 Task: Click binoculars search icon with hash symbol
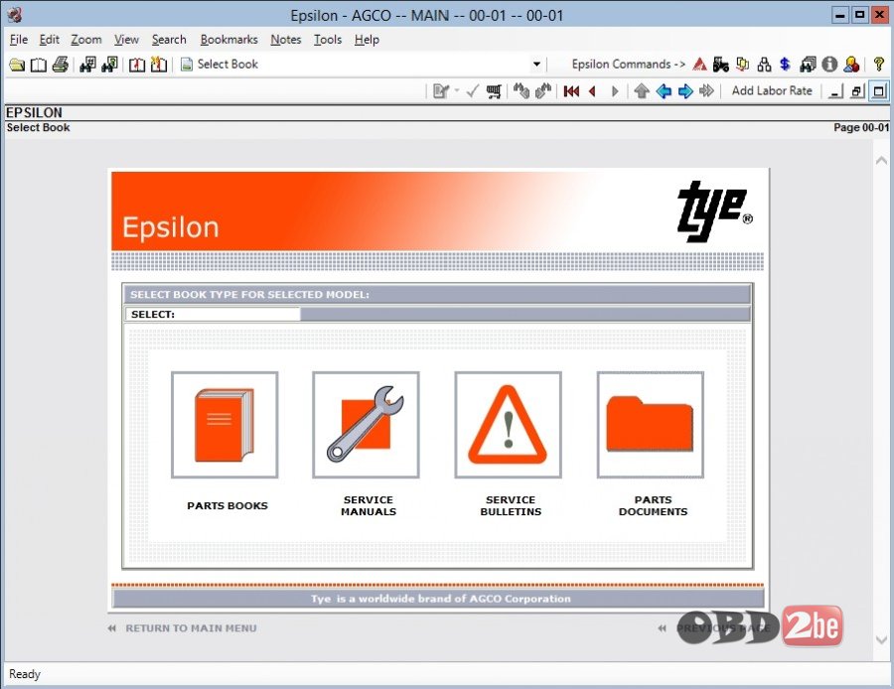coord(87,65)
